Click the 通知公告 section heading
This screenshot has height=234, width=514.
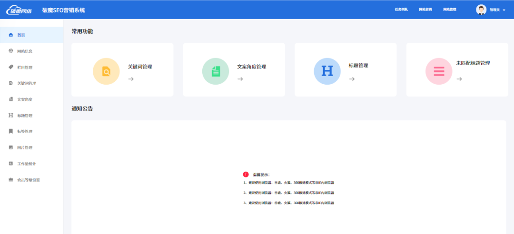coord(82,108)
